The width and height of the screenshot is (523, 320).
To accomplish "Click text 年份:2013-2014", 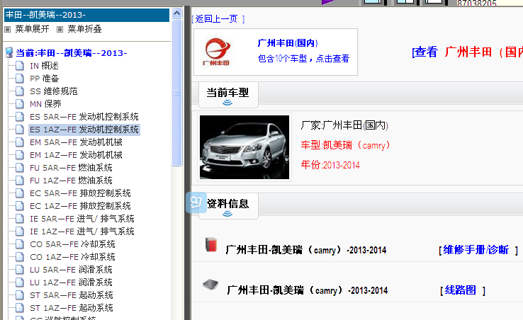I will click(330, 165).
